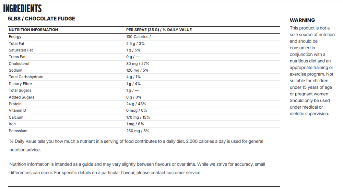Screen dimensions: 343x193
Task: Click the NUTRITION INFORMATION column header
Action: 33,30
